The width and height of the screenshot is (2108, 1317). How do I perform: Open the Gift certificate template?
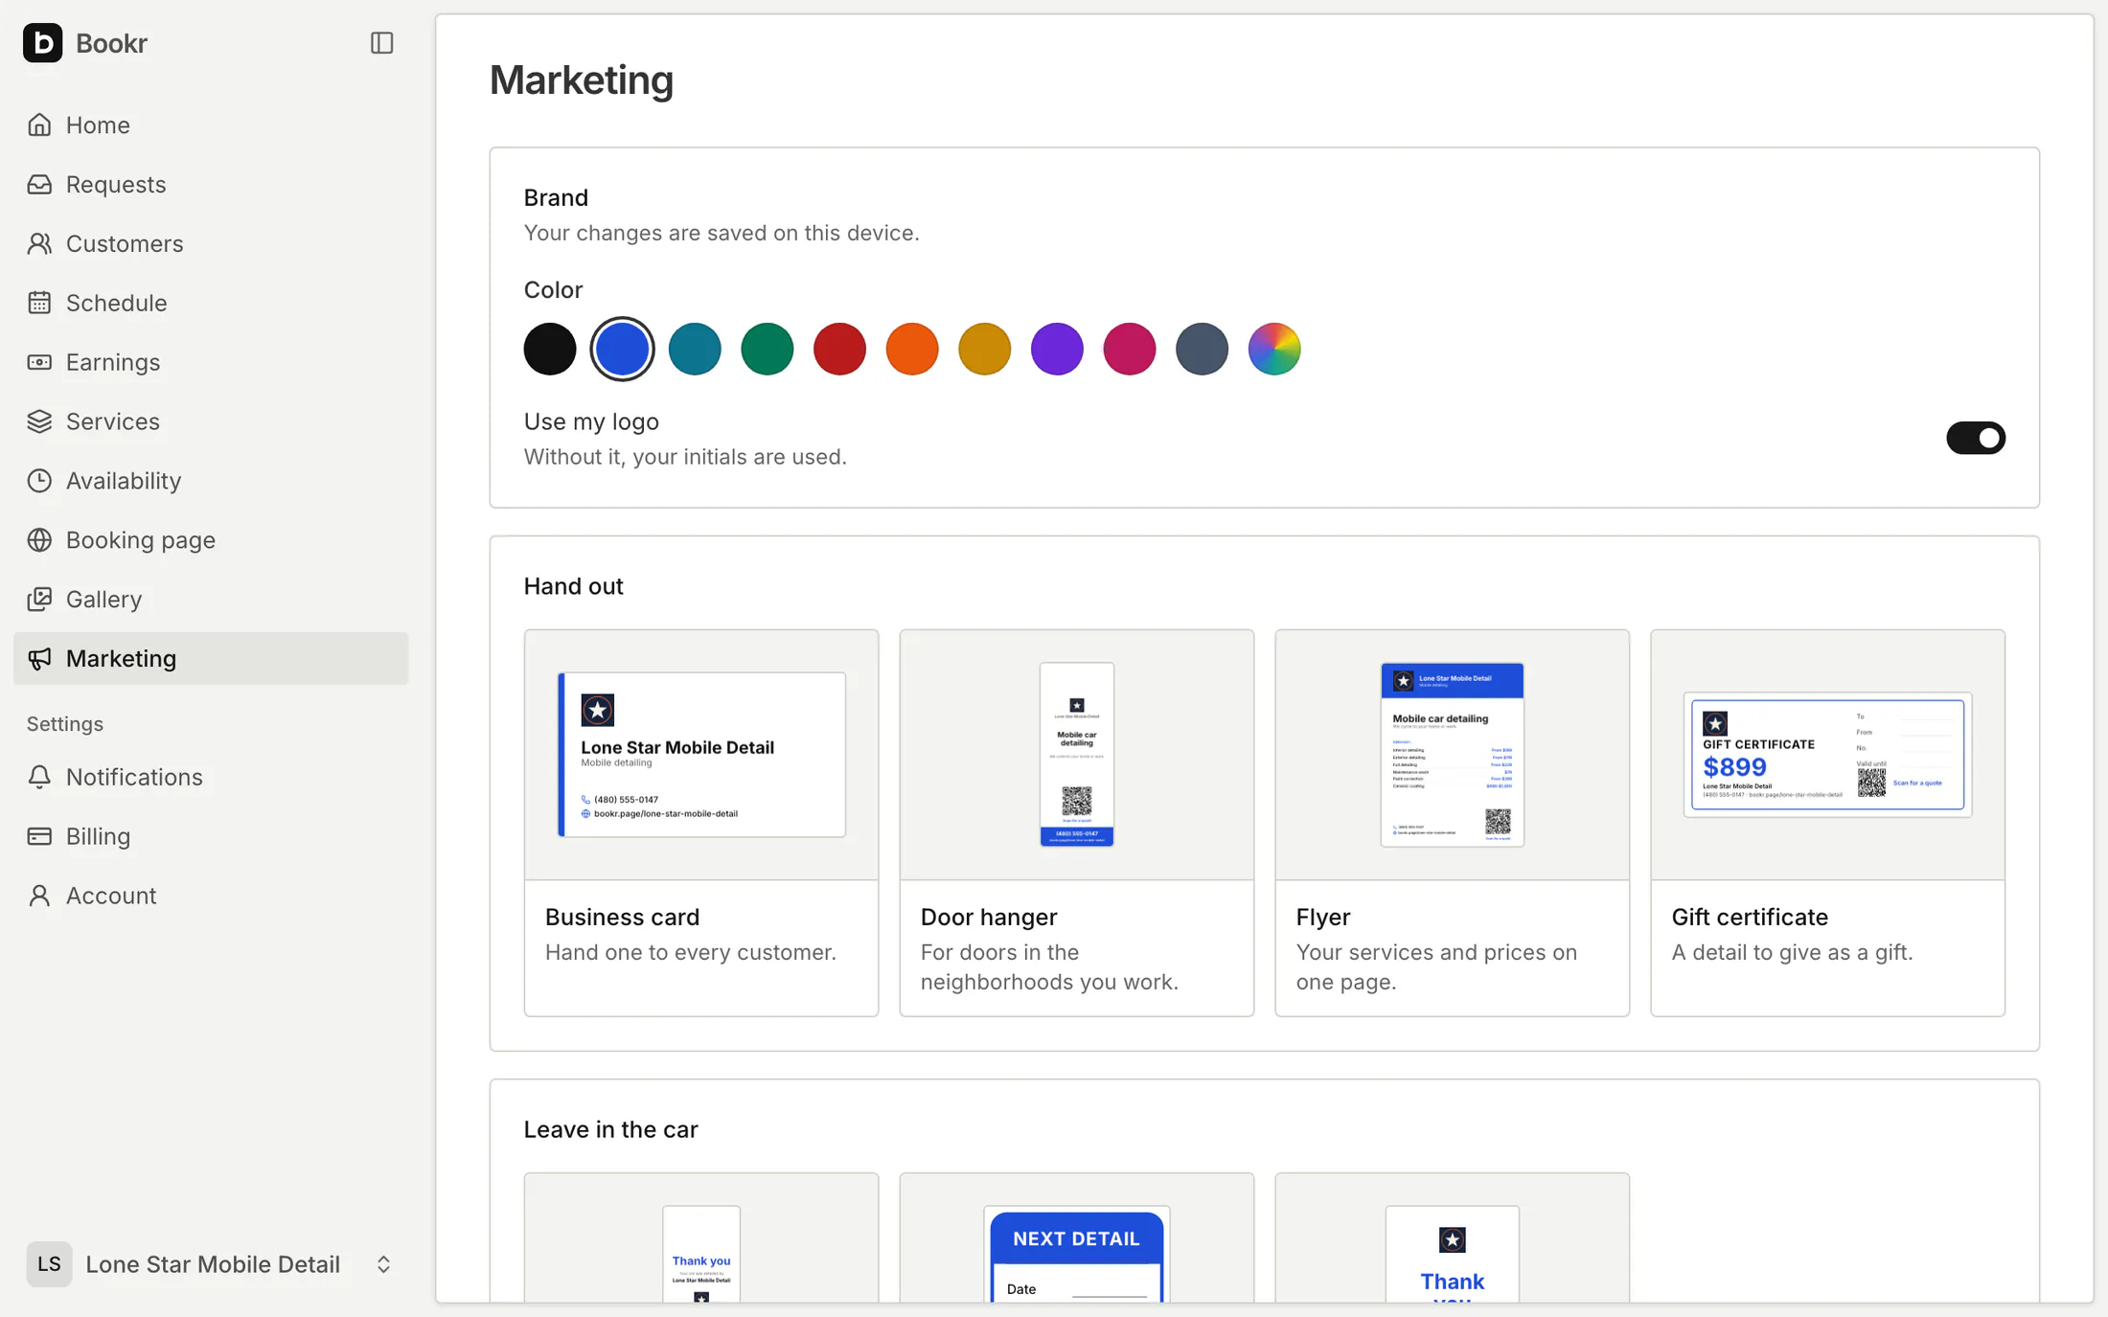click(1828, 823)
